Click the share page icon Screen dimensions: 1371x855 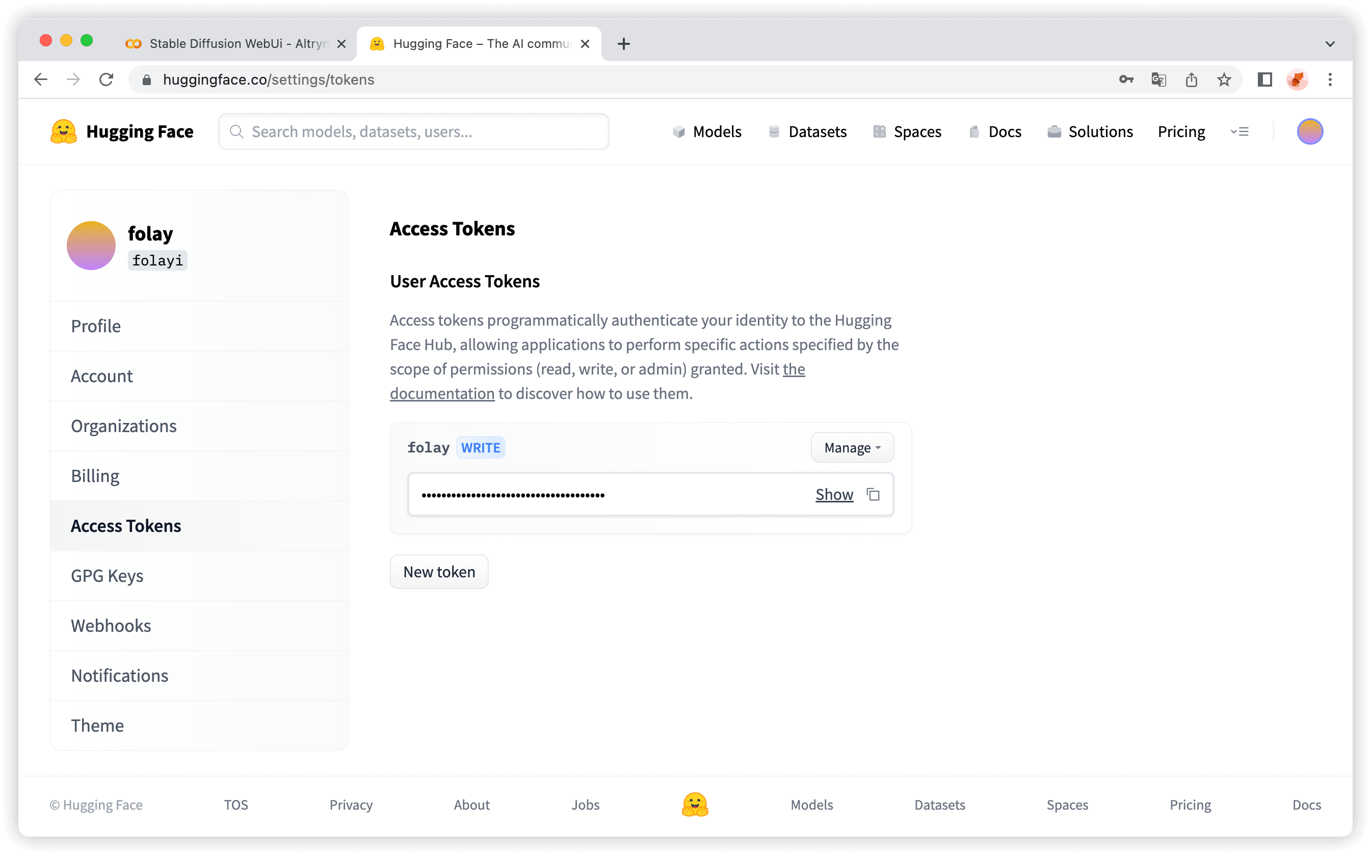[x=1191, y=79]
